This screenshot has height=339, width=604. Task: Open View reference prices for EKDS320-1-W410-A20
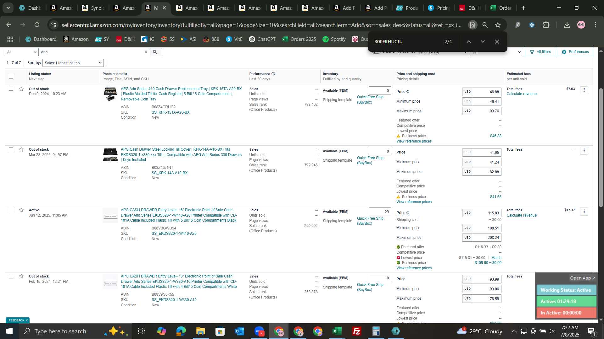tap(414, 268)
